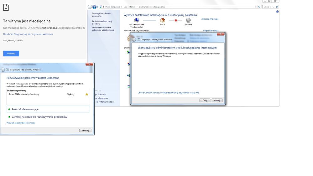Click the Rozwiązywanie problemów zostało ukończone heading
This screenshot has width=313, height=176.
pyautogui.click(x=33, y=78)
